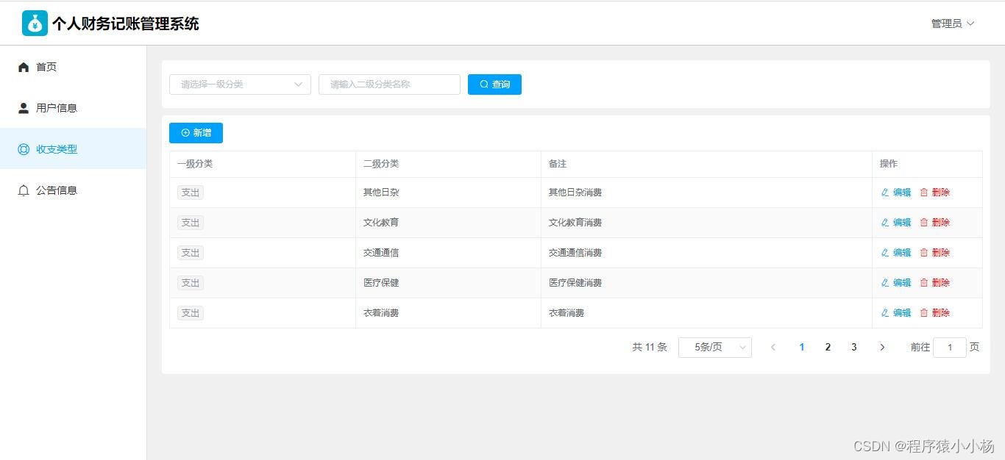Click 编辑 for 文化教育
The image size is (1005, 460).
[896, 223]
